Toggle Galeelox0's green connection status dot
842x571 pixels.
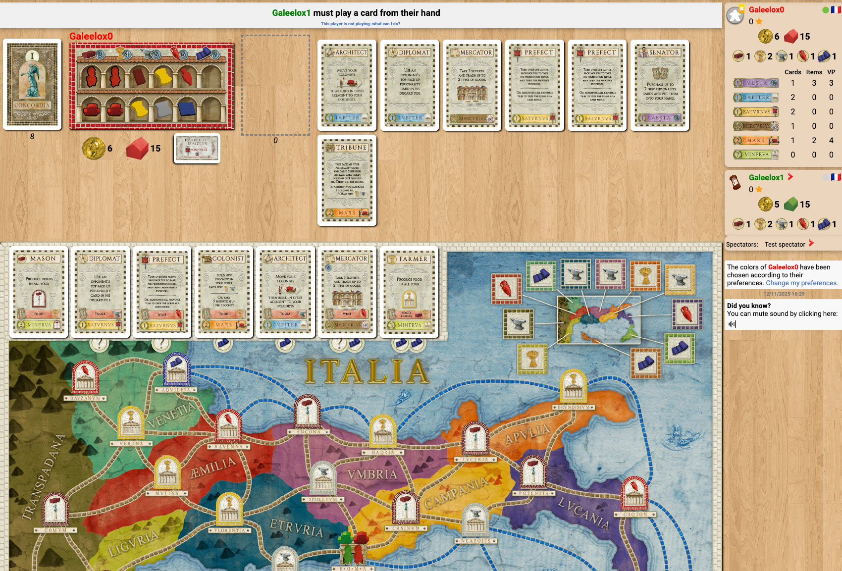(825, 10)
